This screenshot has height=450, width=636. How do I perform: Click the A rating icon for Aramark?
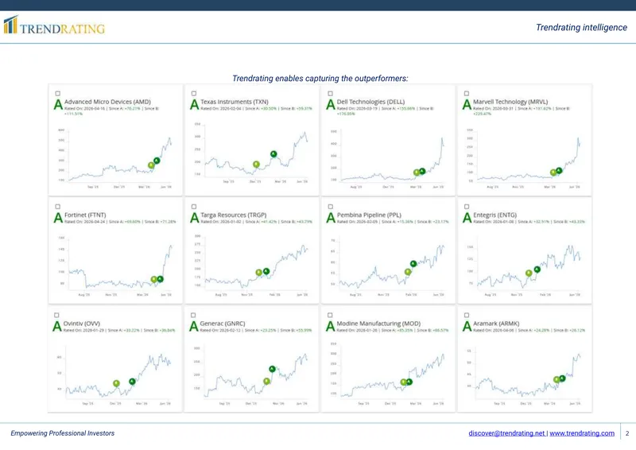tap(467, 326)
